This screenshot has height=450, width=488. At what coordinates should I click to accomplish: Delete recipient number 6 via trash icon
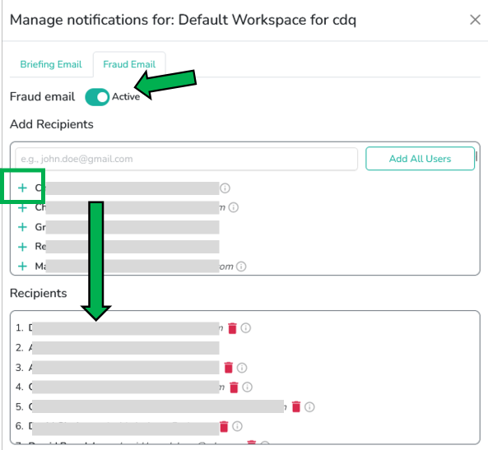[224, 426]
